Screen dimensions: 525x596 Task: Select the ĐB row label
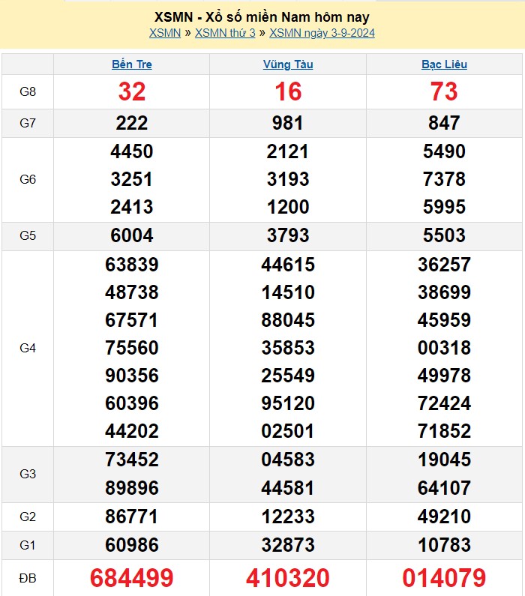point(28,578)
